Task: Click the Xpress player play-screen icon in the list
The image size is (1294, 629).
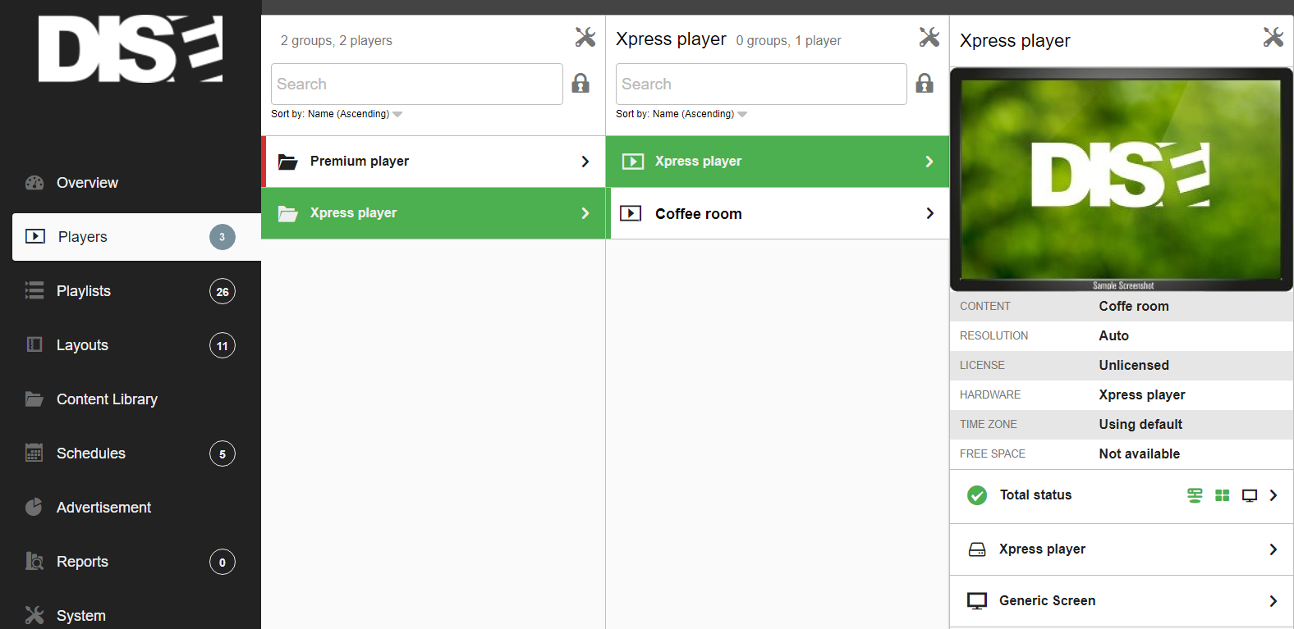Action: [x=633, y=162]
